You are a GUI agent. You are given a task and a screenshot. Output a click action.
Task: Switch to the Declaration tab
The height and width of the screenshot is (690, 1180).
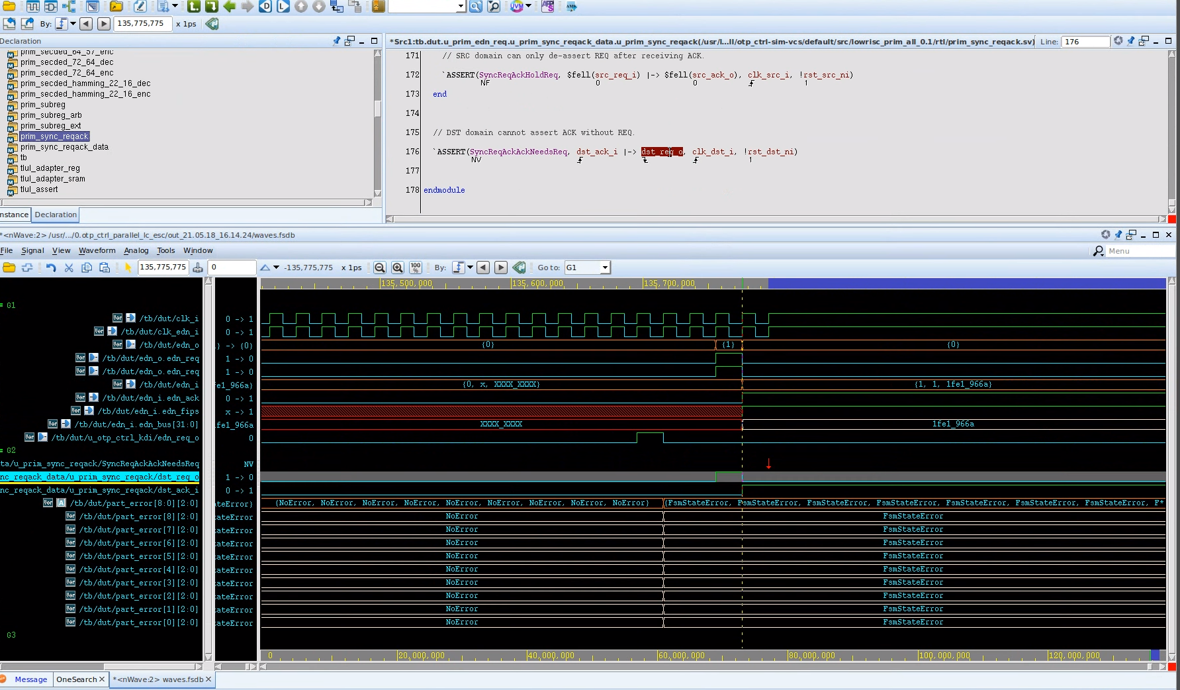coord(55,215)
